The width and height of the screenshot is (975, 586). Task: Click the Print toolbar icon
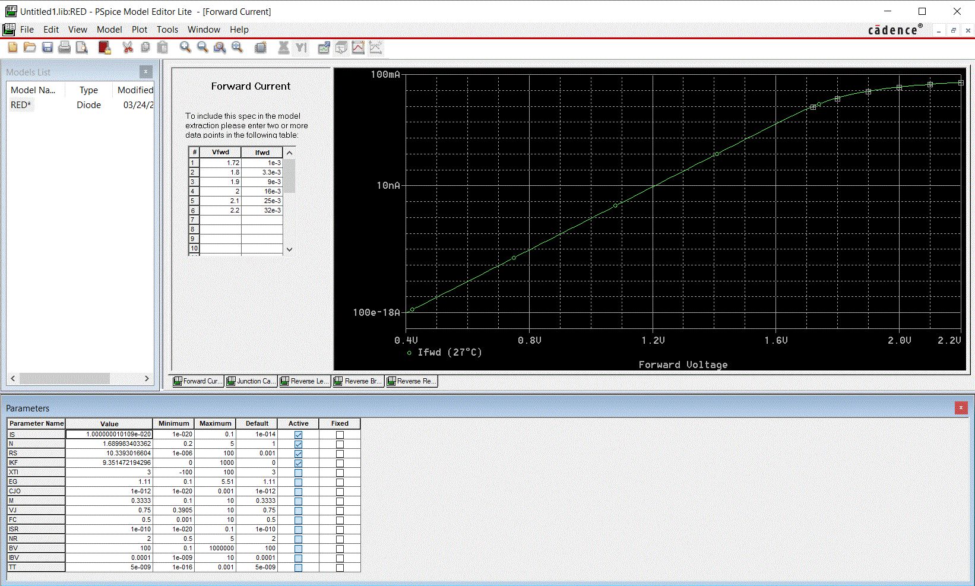pos(64,47)
